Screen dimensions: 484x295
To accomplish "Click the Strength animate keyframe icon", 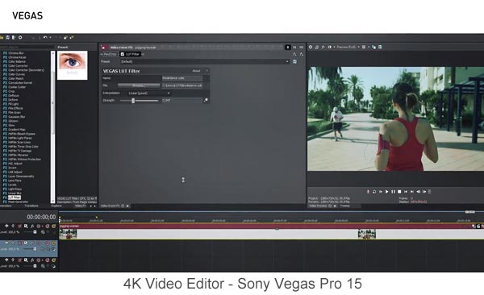I will 206,100.
